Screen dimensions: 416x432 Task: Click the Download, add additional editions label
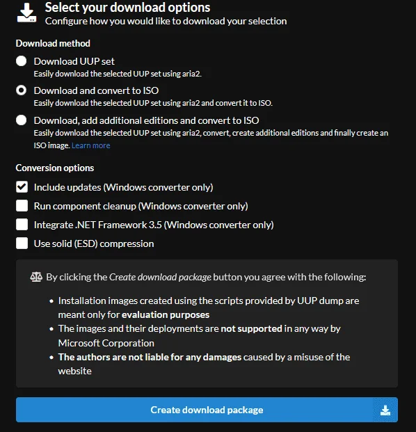point(146,120)
